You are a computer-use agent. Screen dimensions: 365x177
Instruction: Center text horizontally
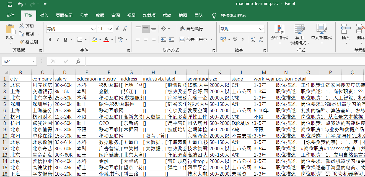pyautogui.click(x=146, y=39)
